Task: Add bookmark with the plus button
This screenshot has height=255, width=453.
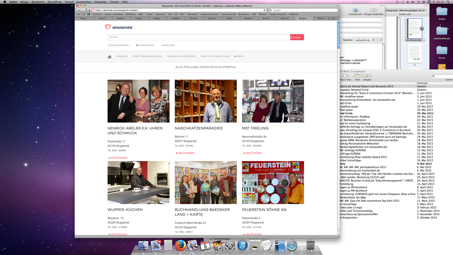Action: click(89, 10)
